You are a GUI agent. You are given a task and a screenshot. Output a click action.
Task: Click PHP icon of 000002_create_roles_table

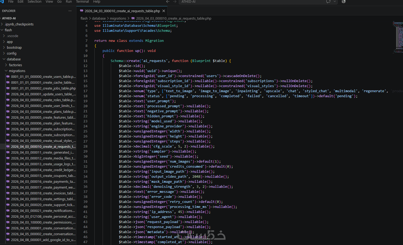8,100
